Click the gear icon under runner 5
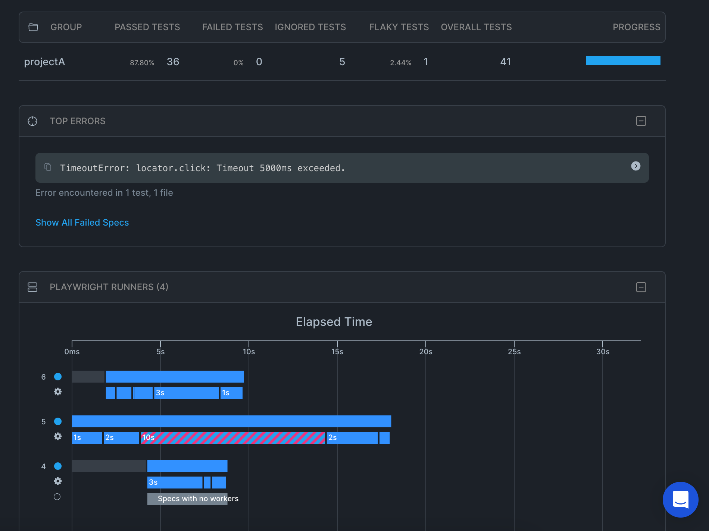The image size is (709, 531). tap(58, 436)
